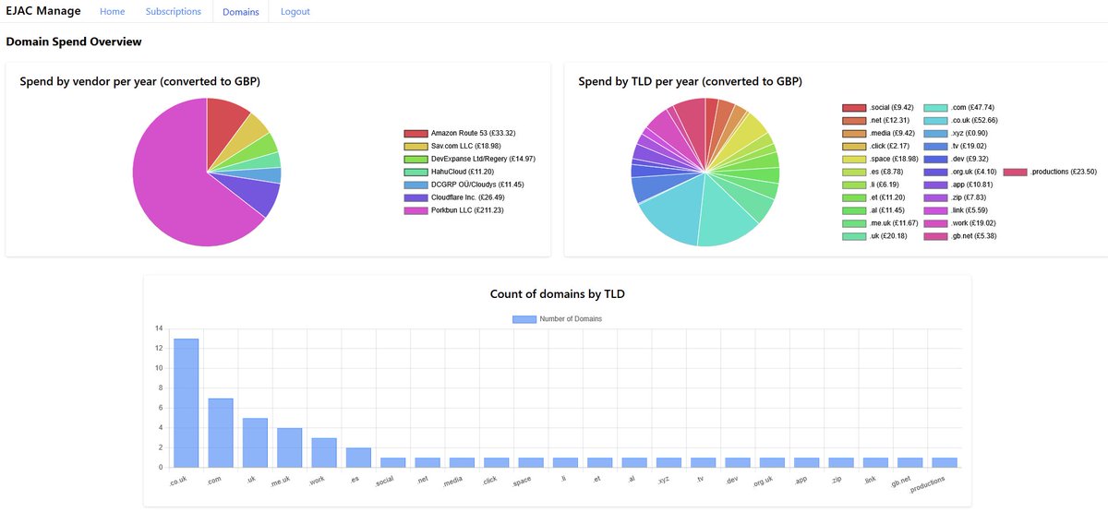Click the .social bar in the bar chart
Screen dimensions: 1108x524
393,463
